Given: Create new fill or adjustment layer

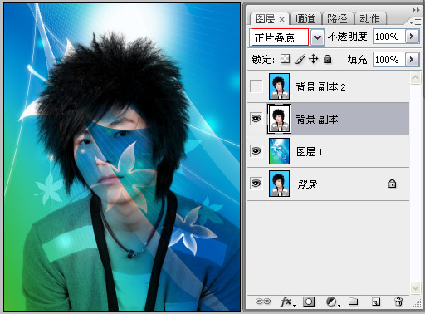Looking at the screenshot, I should [332, 302].
